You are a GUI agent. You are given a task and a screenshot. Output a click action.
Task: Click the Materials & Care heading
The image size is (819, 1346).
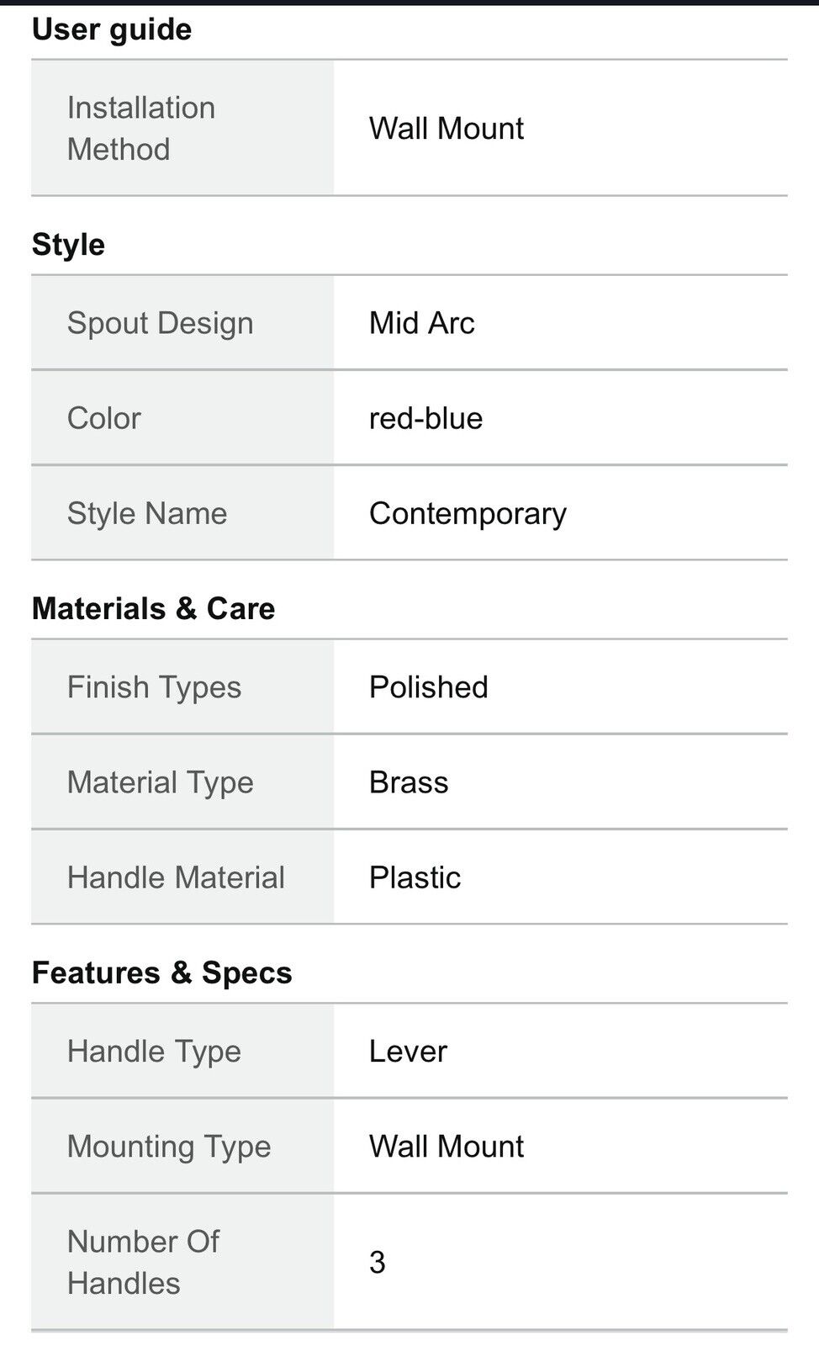pyautogui.click(x=153, y=608)
